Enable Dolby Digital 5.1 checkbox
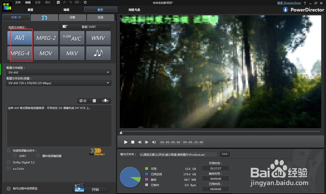The width and height of the screenshot is (326, 194). [x=8, y=162]
